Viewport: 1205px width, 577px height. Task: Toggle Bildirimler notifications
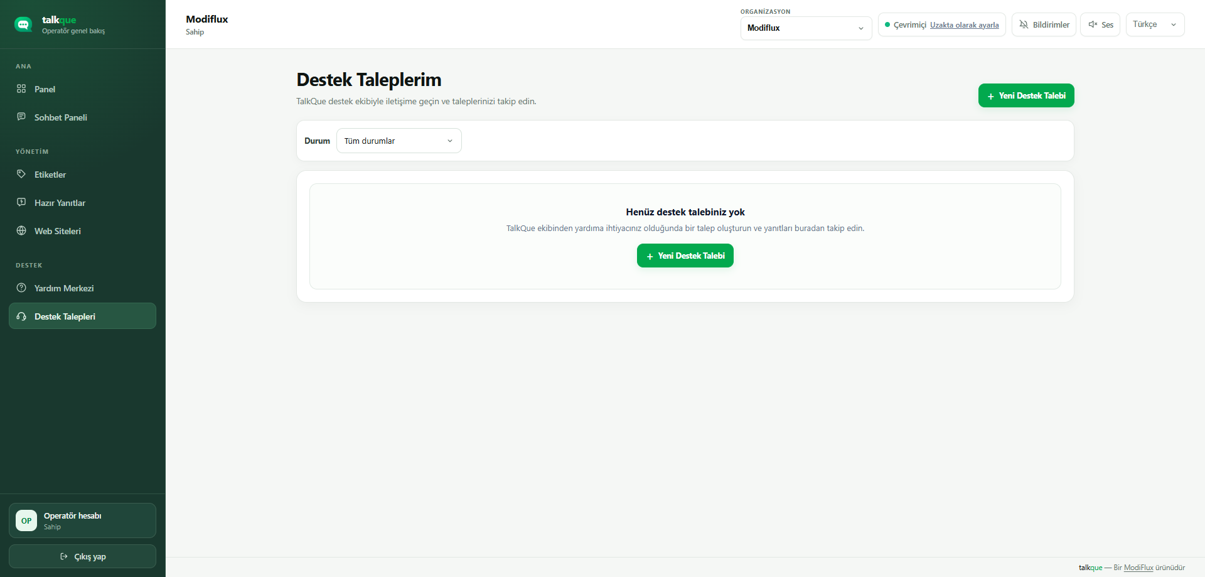pyautogui.click(x=1044, y=24)
